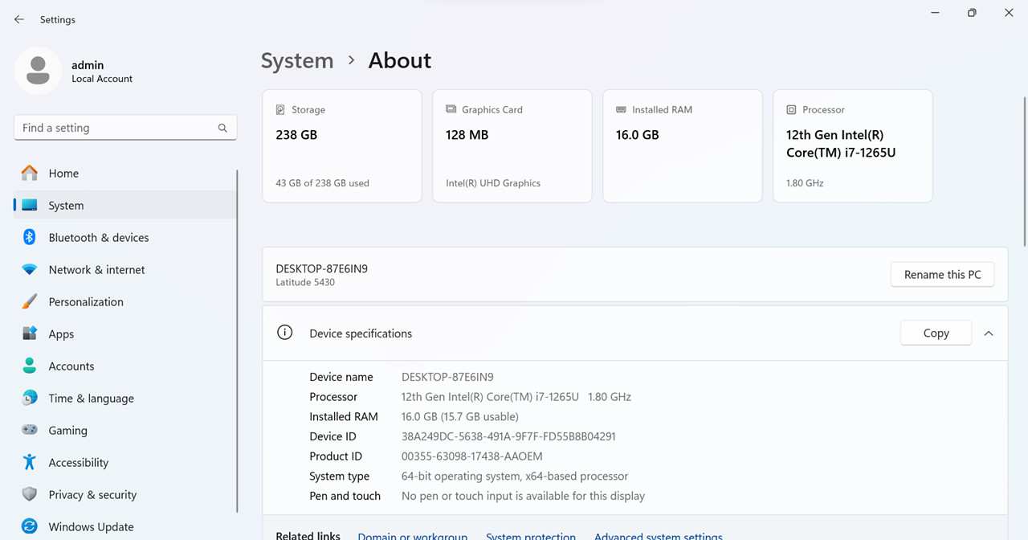Click the Bluetooth icon in sidebar

tap(30, 237)
